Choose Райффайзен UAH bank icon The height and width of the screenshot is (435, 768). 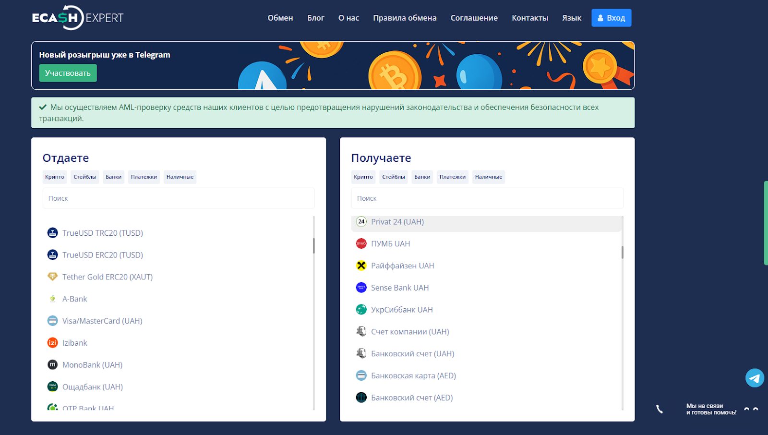pos(361,266)
